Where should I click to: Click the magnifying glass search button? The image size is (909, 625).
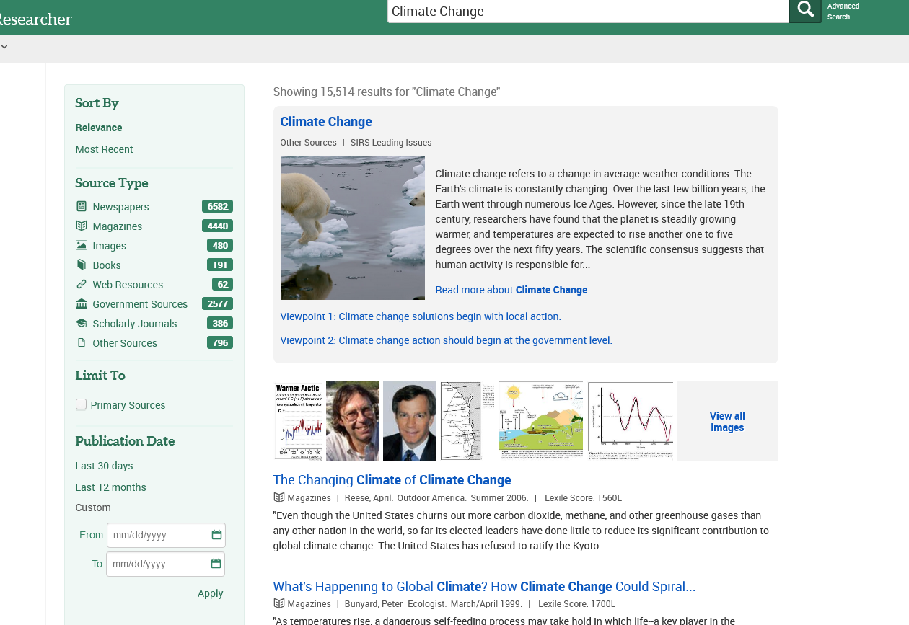coord(805,10)
